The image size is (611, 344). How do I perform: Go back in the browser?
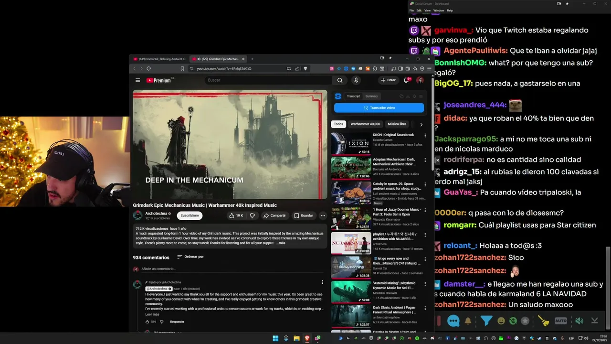pyautogui.click(x=135, y=68)
